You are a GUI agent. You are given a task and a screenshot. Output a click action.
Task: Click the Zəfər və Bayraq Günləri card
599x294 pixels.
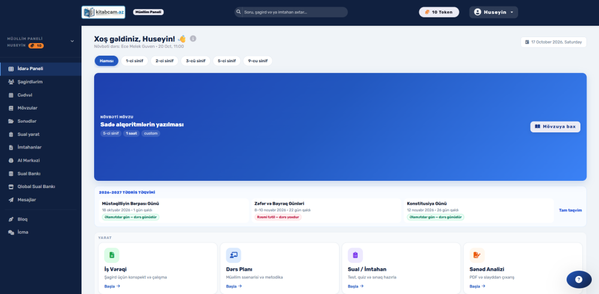[326, 210]
